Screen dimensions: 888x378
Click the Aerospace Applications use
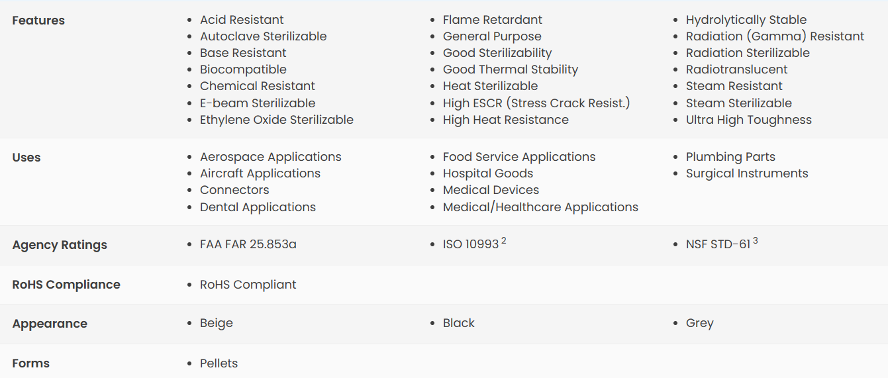tap(271, 157)
